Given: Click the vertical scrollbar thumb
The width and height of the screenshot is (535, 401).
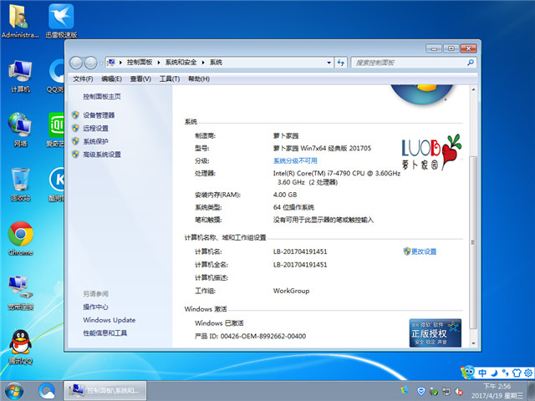Looking at the screenshot, I should pyautogui.click(x=473, y=242).
